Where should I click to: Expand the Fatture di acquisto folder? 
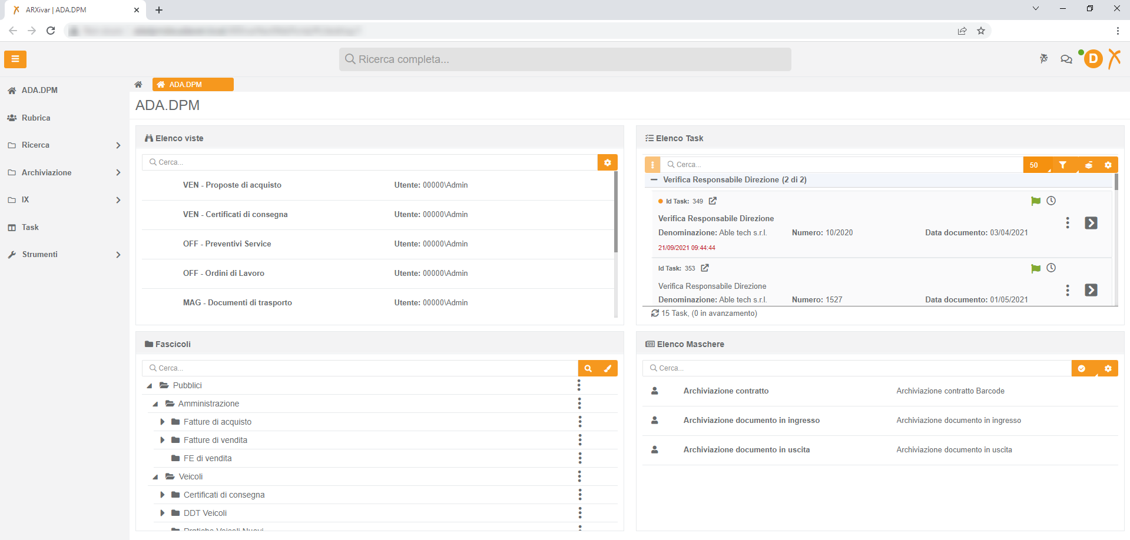[x=163, y=422]
